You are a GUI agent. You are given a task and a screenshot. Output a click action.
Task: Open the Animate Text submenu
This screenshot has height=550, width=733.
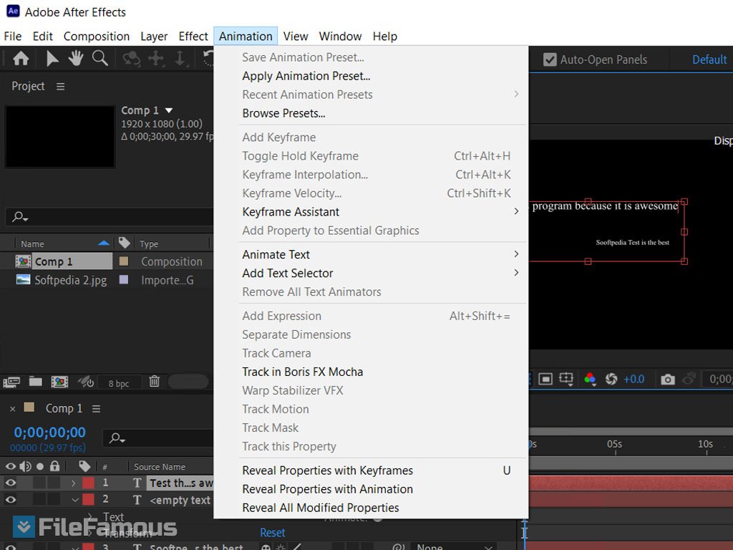(380, 254)
